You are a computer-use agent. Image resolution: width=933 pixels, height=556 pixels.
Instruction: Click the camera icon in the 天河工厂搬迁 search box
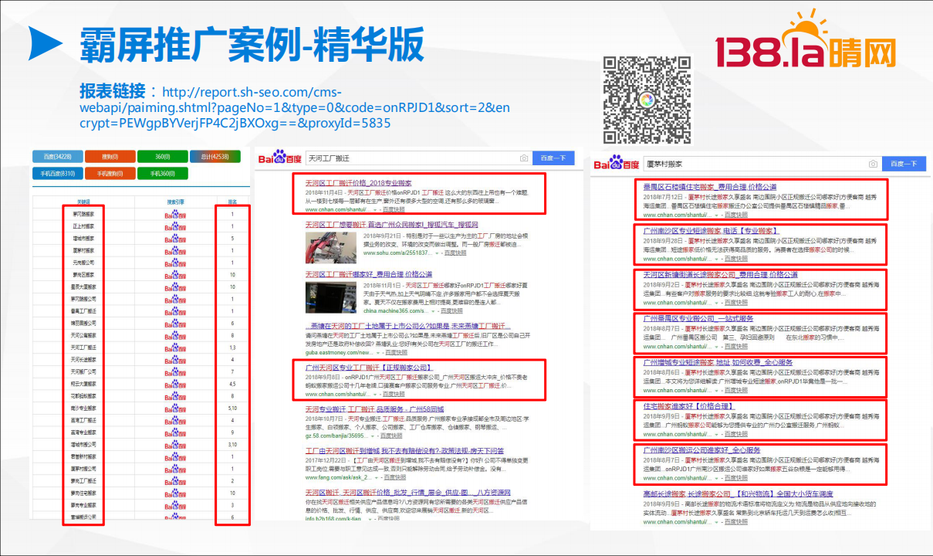pyautogui.click(x=524, y=158)
